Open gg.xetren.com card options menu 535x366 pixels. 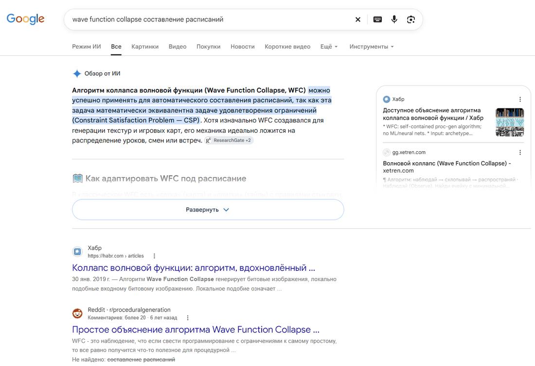(520, 153)
